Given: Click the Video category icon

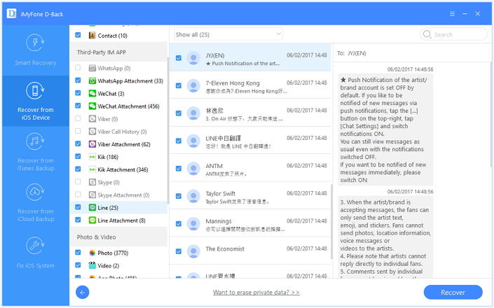Looking at the screenshot, I should (92, 265).
